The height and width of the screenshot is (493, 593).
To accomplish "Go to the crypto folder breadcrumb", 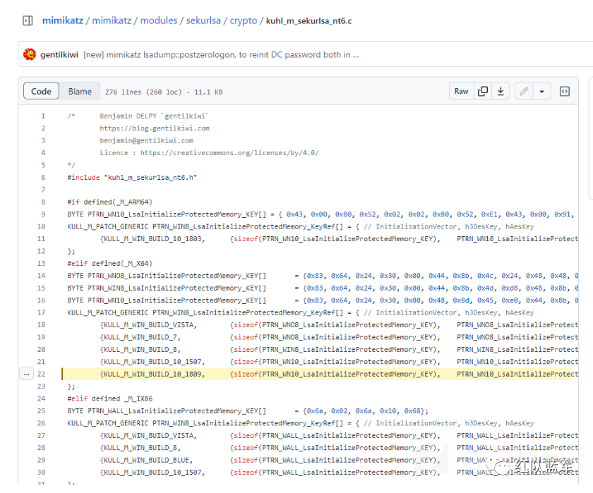I will (x=243, y=20).
